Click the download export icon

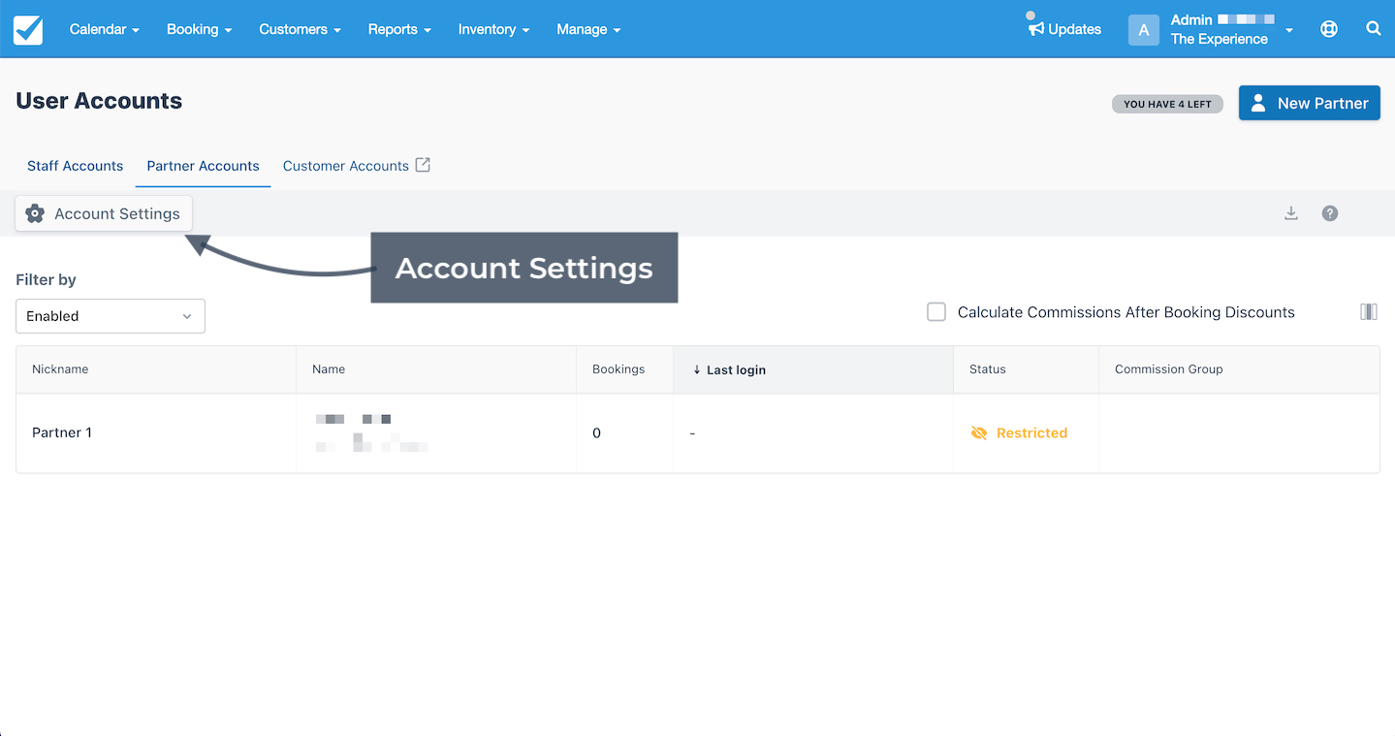pos(1291,213)
